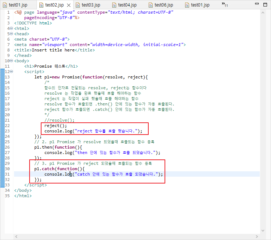Click 'let p1=new Promise' on line 13
The image size is (271, 240).
(57, 77)
